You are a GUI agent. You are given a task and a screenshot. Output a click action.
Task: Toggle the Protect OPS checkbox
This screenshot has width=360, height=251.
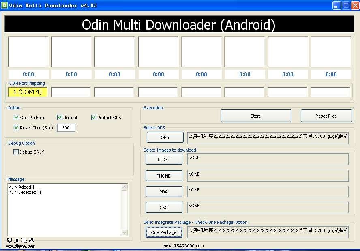tap(94, 118)
